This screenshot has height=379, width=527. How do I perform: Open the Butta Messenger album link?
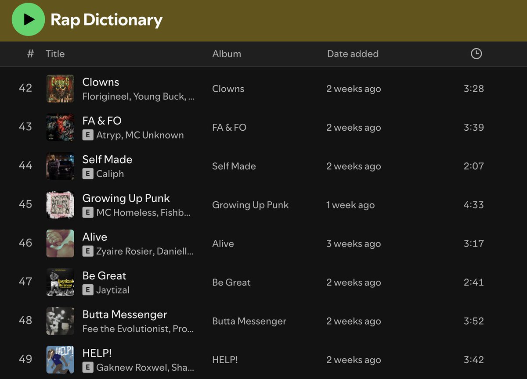[x=249, y=321]
